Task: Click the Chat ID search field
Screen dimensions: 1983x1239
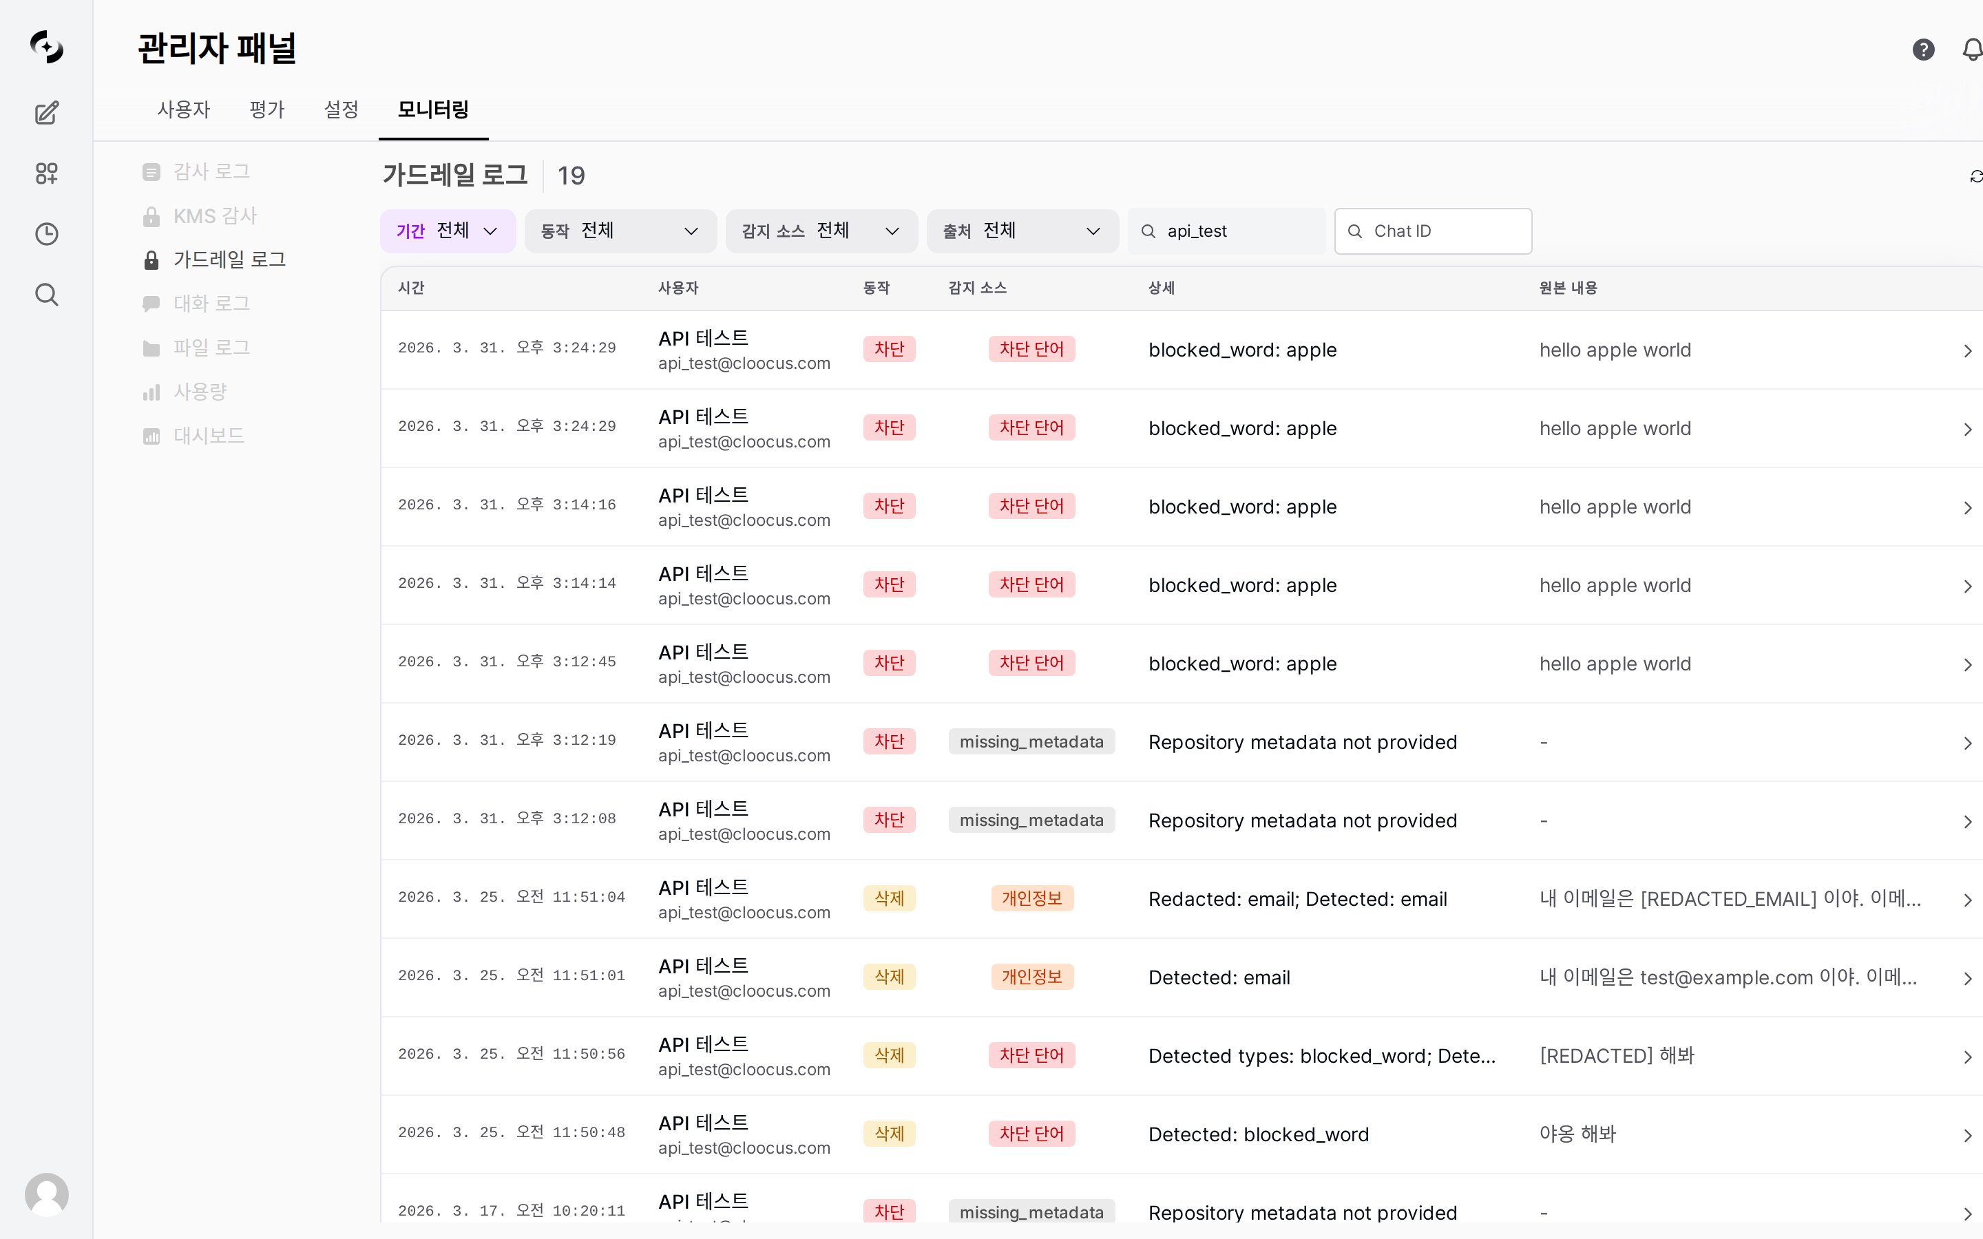Action: coord(1433,231)
